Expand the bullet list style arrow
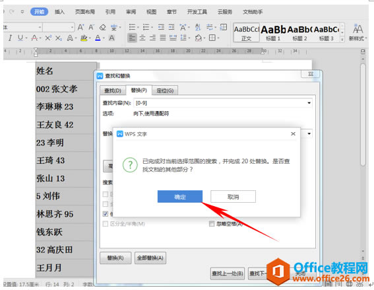The width and height of the screenshot is (374, 290). [x=138, y=27]
